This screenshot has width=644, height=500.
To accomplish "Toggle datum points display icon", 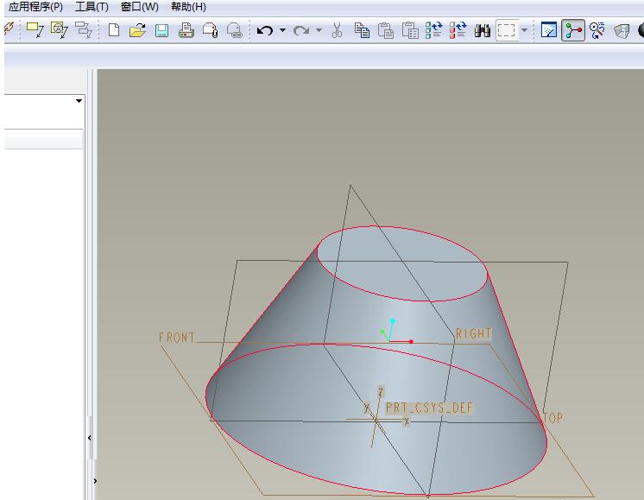I will pyautogui.click(x=597, y=30).
